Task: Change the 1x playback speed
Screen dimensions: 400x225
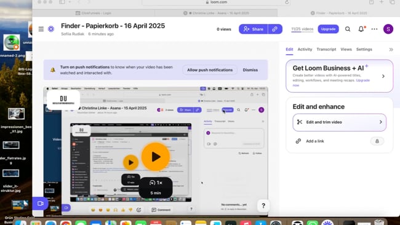Action: click(156, 183)
